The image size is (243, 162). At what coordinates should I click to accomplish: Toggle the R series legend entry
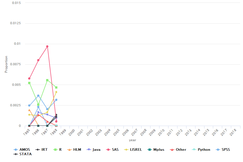coord(60,150)
